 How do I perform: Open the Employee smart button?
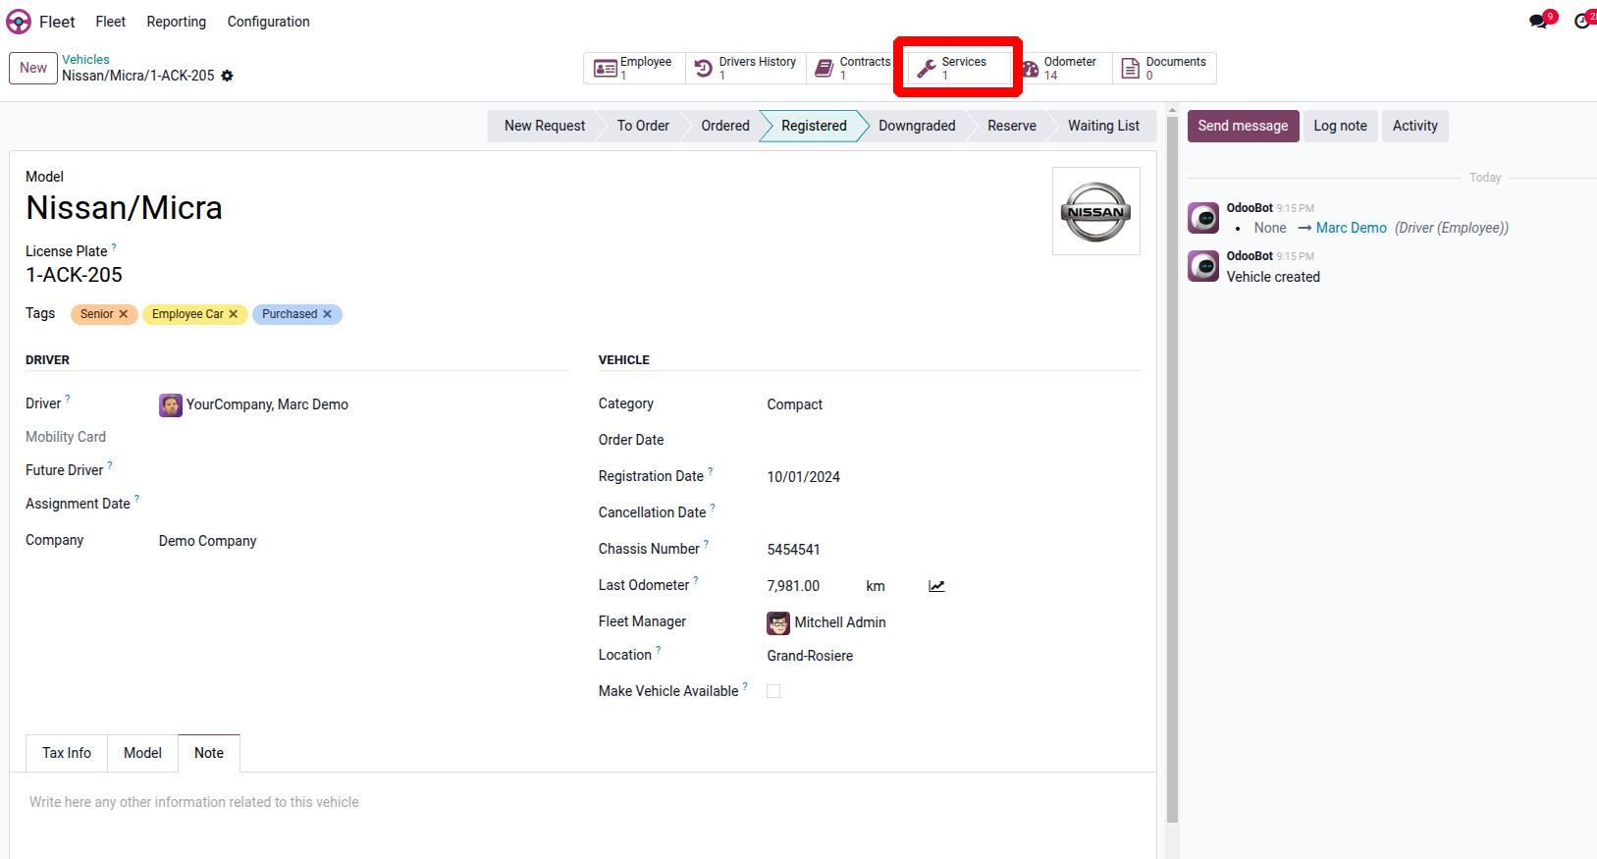coord(635,68)
